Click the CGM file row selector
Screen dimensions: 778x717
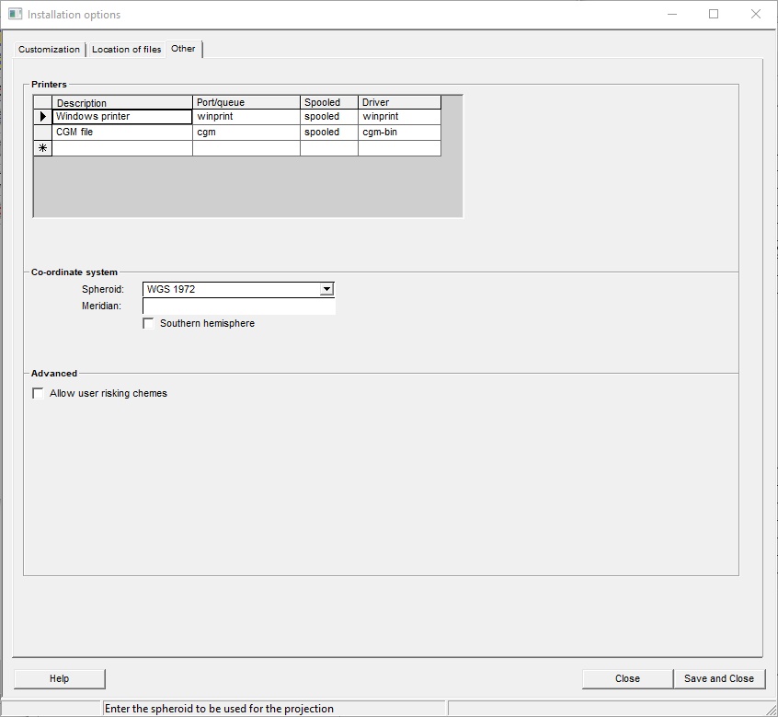tap(42, 133)
